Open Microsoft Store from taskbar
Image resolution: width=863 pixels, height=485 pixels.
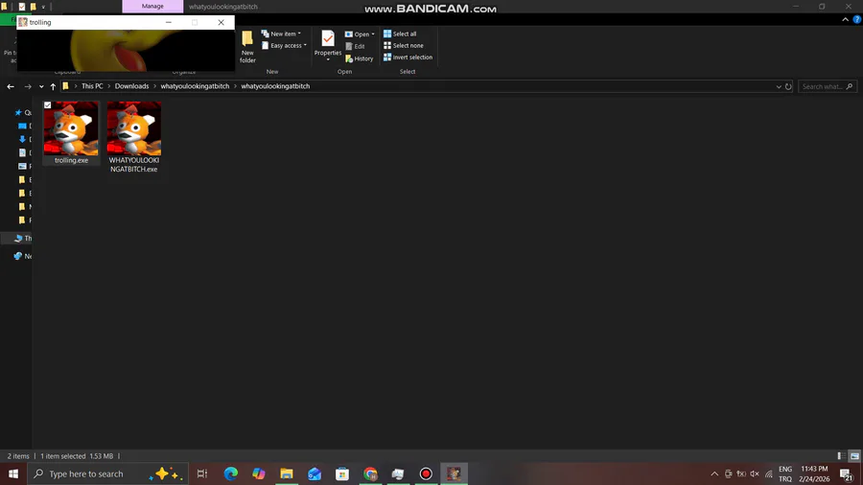[342, 473]
